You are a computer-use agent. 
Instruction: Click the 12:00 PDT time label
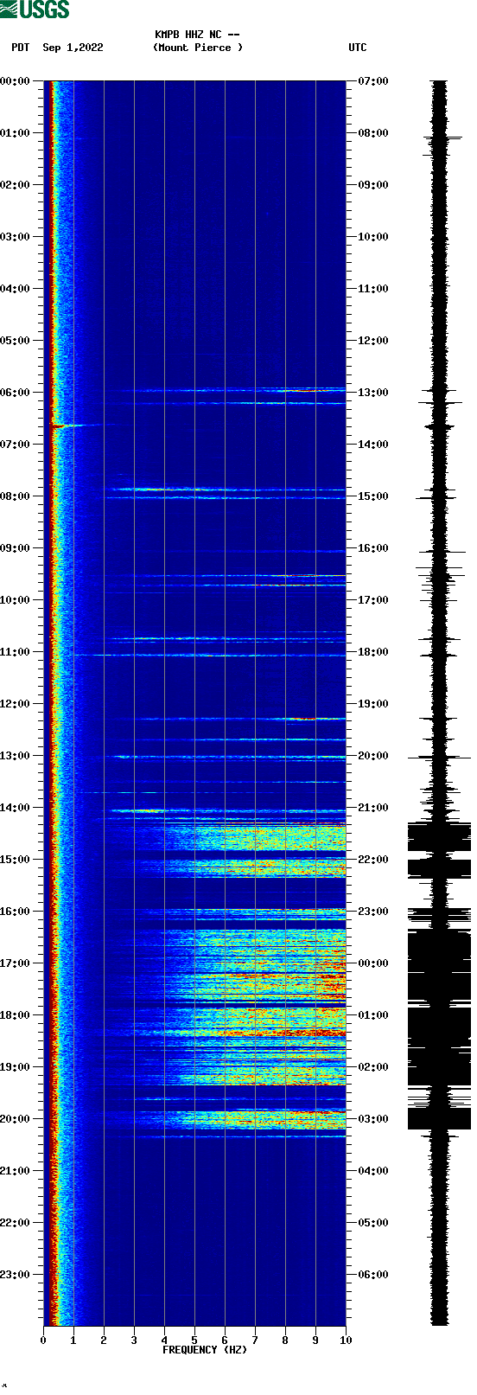pos(16,704)
